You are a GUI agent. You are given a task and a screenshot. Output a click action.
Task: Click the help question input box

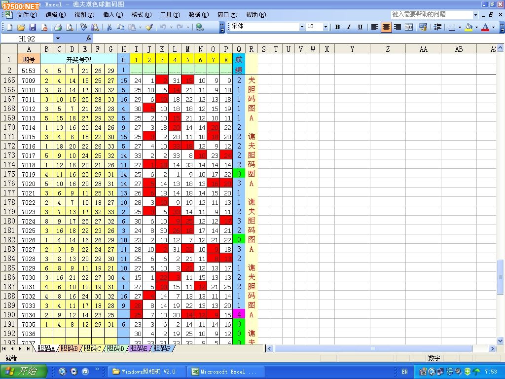(432, 15)
